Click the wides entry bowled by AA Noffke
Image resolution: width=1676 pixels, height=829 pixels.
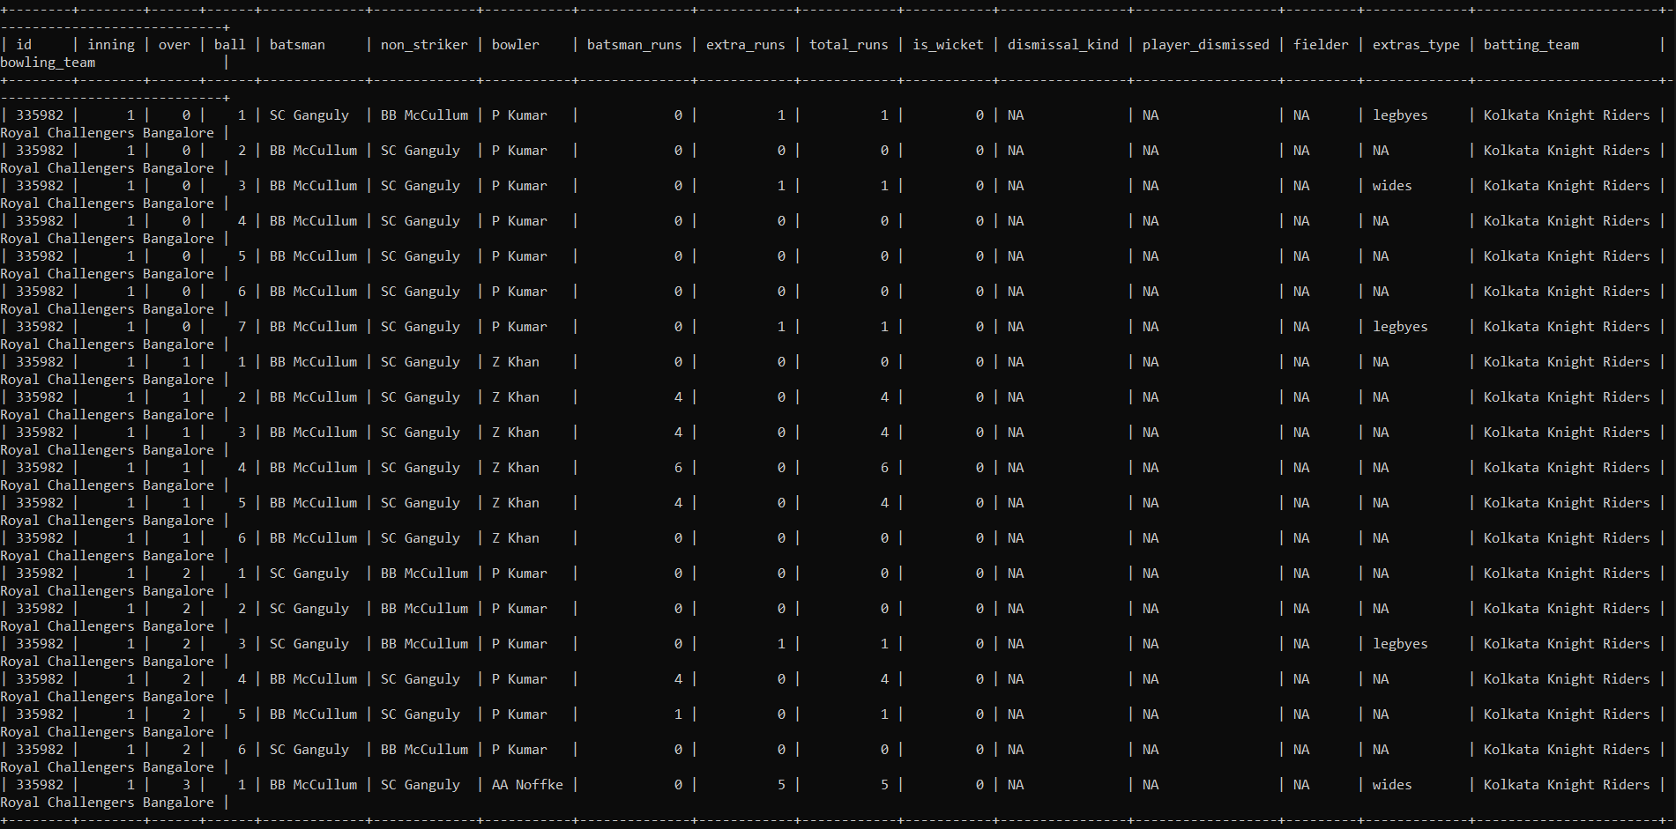(x=1394, y=784)
